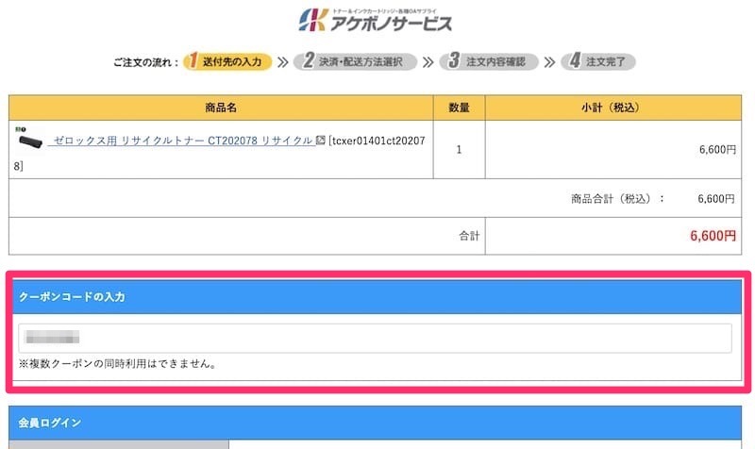This screenshot has width=755, height=449.
Task: Click the external-link icon after the product name
Action: 321,141
